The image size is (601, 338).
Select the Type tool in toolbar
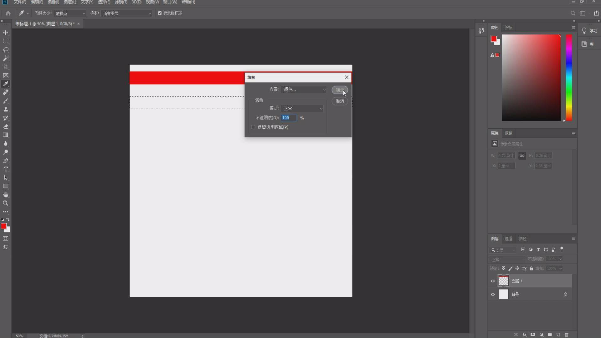tap(6, 169)
